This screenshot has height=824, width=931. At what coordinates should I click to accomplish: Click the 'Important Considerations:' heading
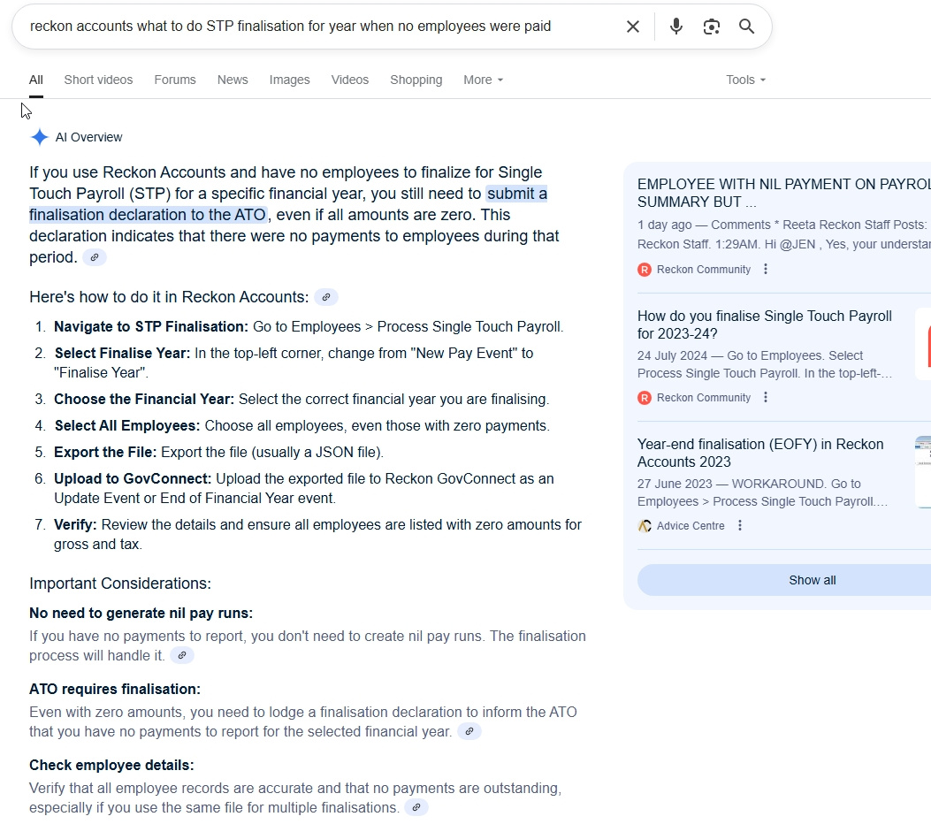120,584
